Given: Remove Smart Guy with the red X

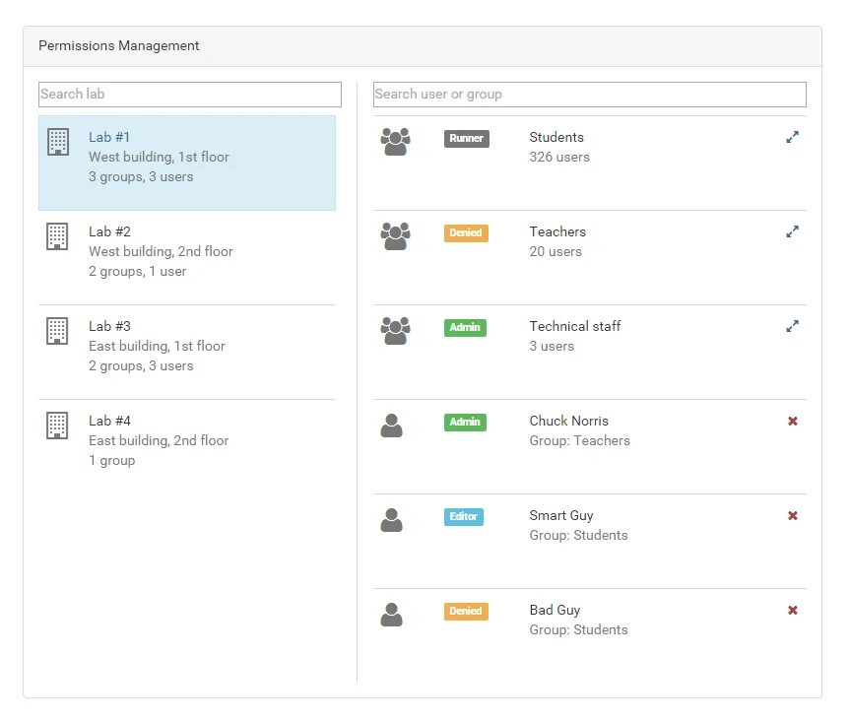Looking at the screenshot, I should click(x=793, y=516).
